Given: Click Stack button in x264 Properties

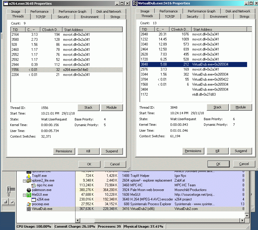Looking at the screenshot, I should click(88, 107).
